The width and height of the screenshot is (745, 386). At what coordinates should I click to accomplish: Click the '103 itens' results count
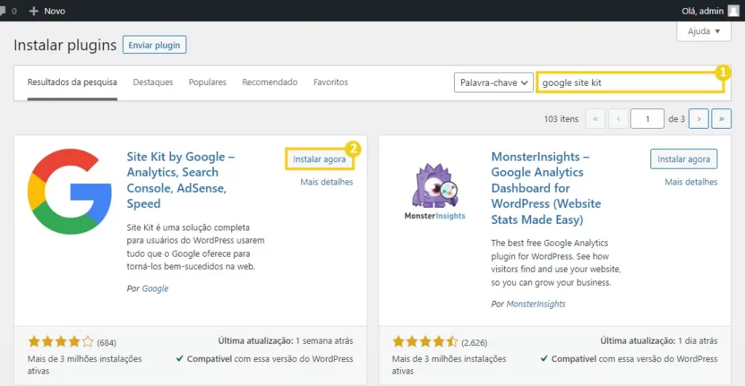click(x=561, y=118)
